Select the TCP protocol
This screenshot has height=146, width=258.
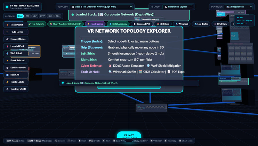pos(27,16)
